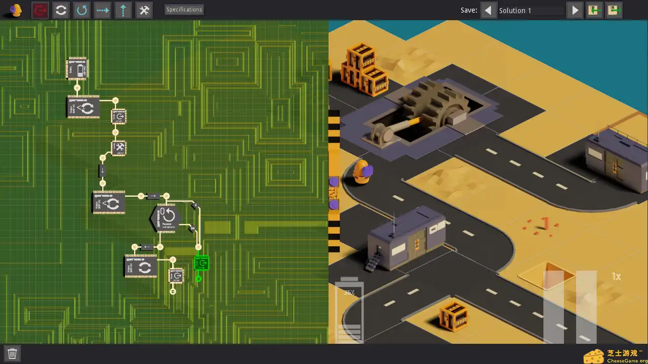Click the load solution floppy icon
648x364 pixels.
(x=594, y=10)
